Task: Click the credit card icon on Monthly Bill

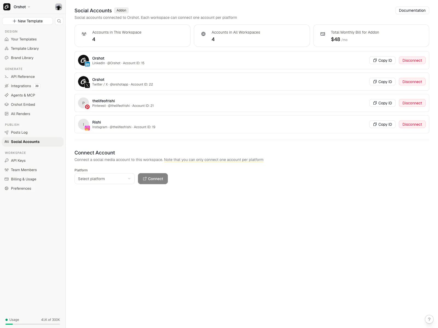Action: click(323, 34)
